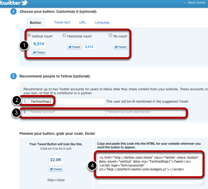Image resolution: width=208 pixels, height=189 pixels.
Task: Click the 6,314 vertical count bubble
Action: pos(39,44)
